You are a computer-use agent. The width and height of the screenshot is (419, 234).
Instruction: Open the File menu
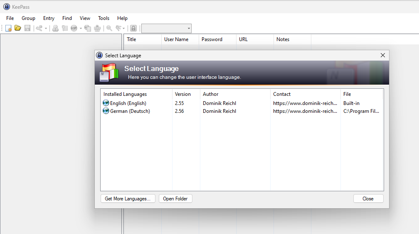tap(10, 18)
